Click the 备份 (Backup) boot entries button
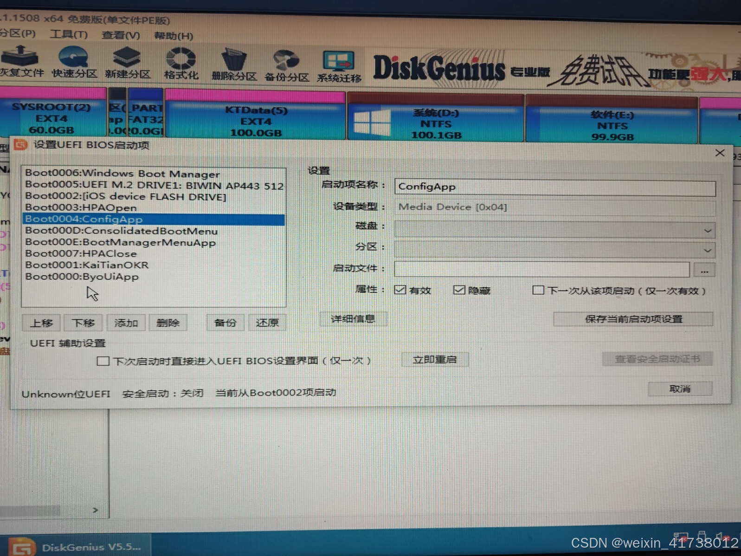 coord(225,323)
